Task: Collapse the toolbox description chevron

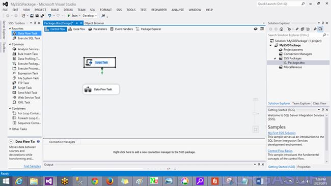Action: tap(11, 142)
